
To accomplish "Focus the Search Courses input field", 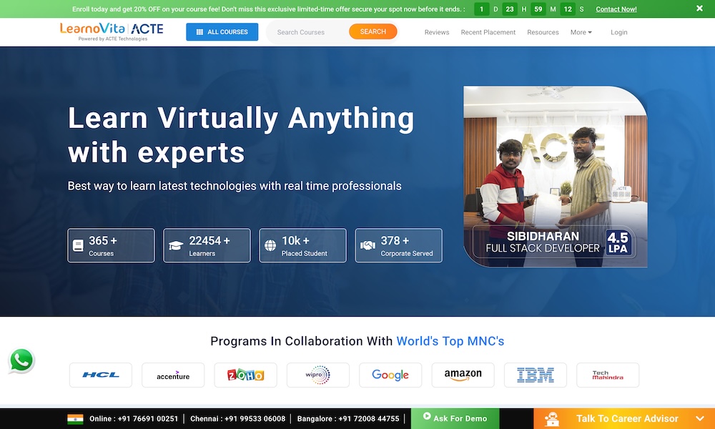I will pyautogui.click(x=309, y=32).
